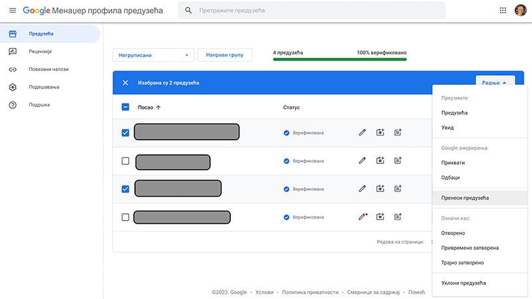Uncheck the third business row checkbox
Viewport: 532px width, 299px height.
pos(125,189)
